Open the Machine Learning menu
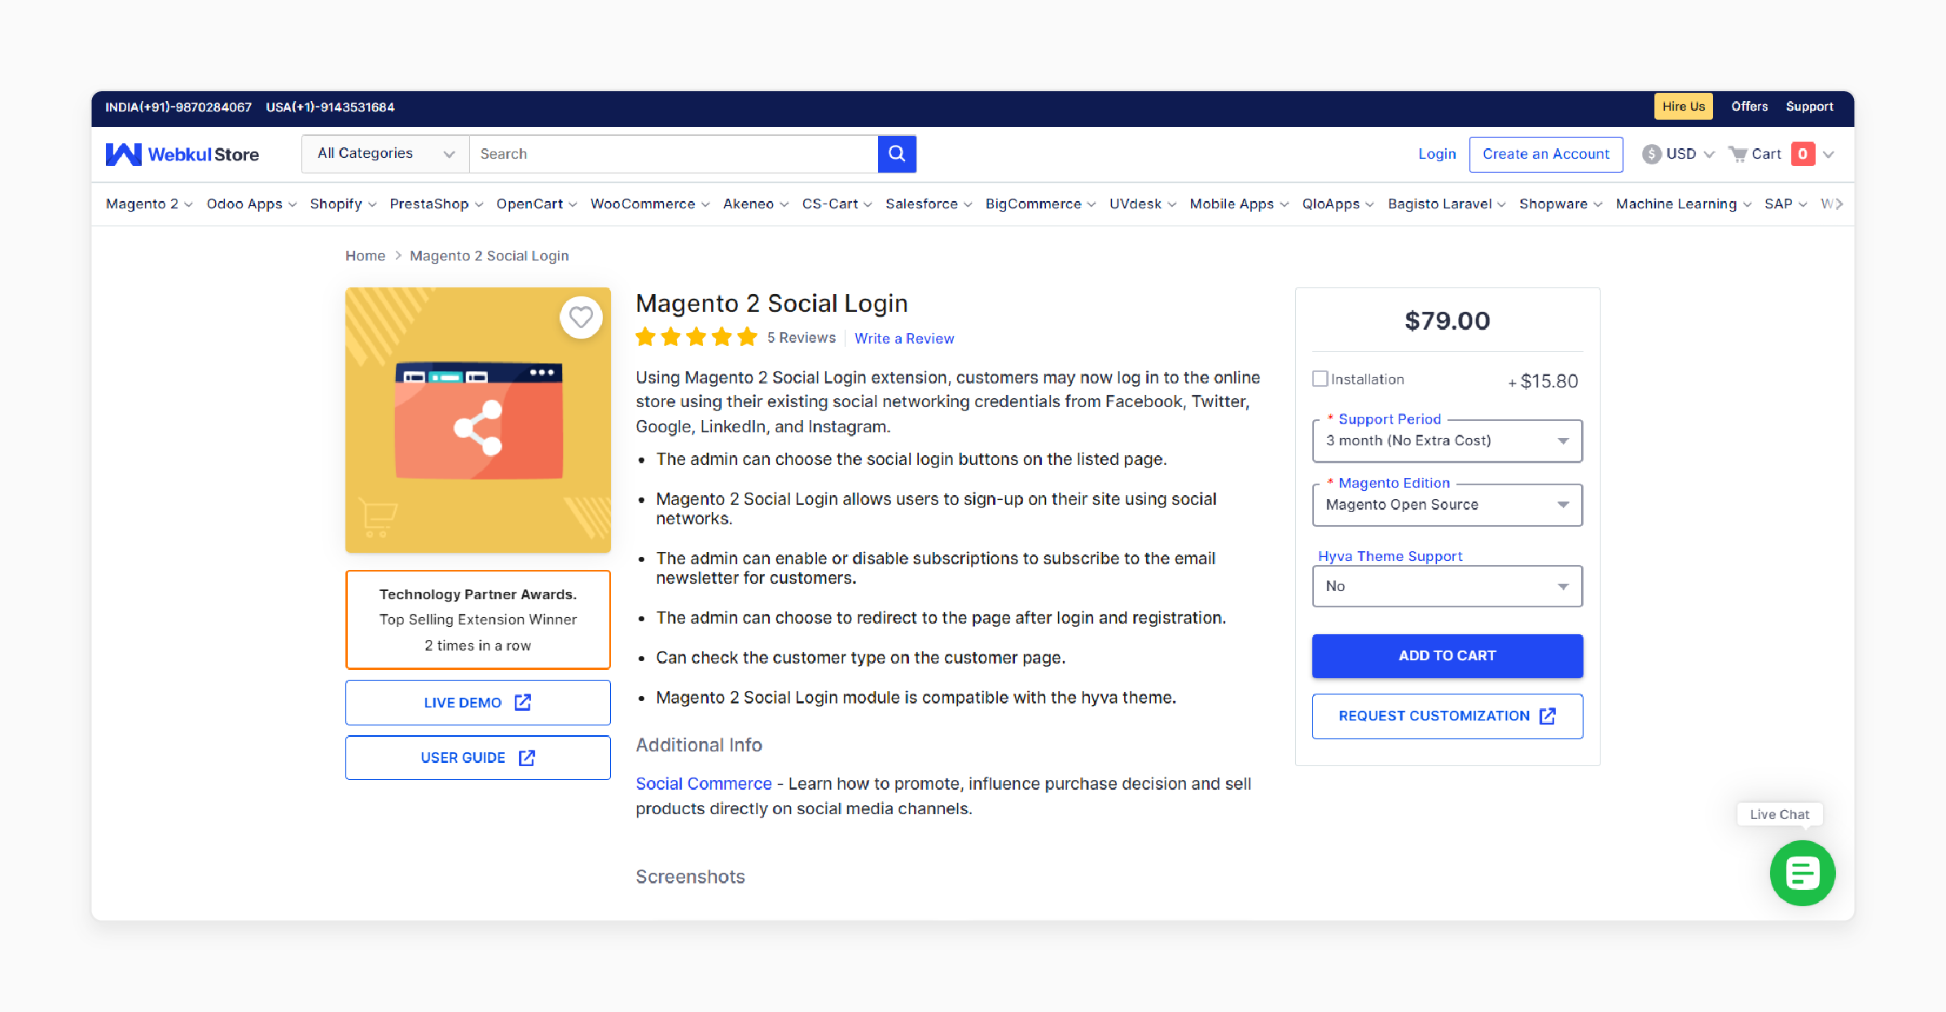This screenshot has width=1946, height=1012. point(1684,204)
